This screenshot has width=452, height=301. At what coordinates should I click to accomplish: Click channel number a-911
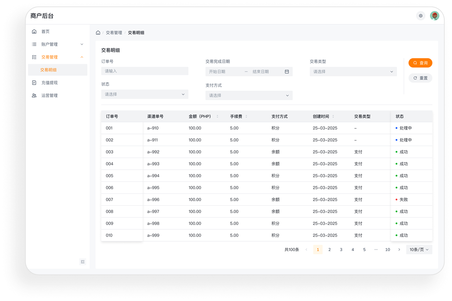(153, 140)
